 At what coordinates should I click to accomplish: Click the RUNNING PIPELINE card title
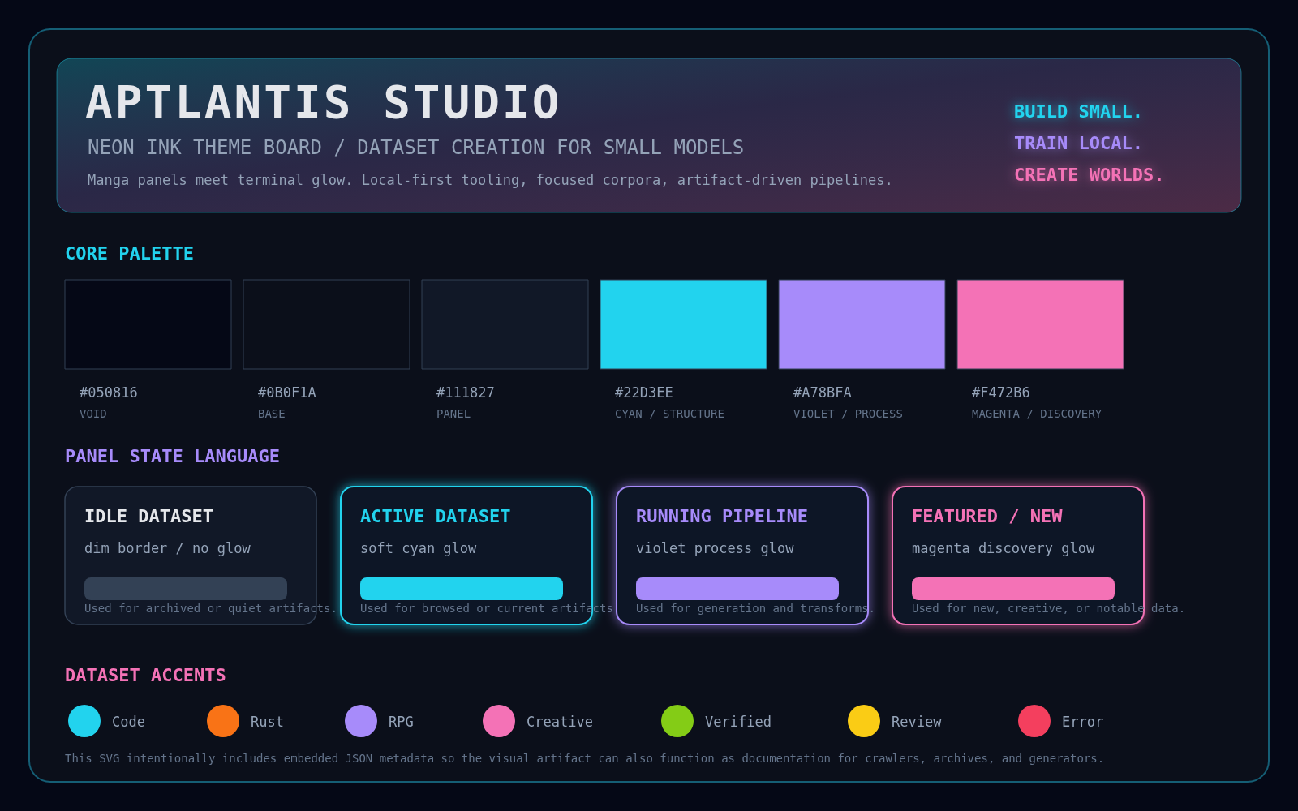pos(722,517)
